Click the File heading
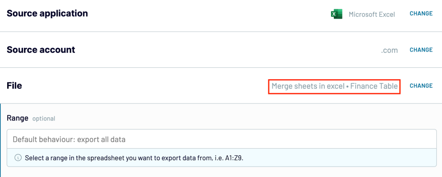Viewport: 442px width, 177px height. pos(14,86)
